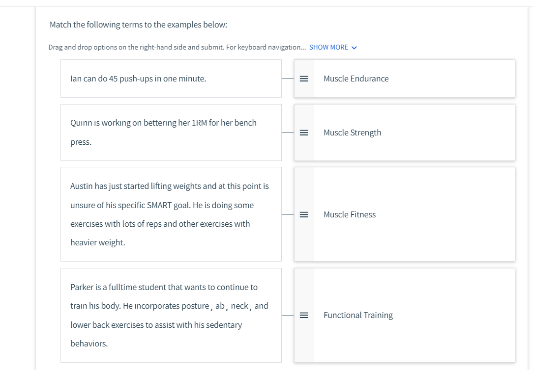Click the connector line beside Quinn's example

(288, 132)
